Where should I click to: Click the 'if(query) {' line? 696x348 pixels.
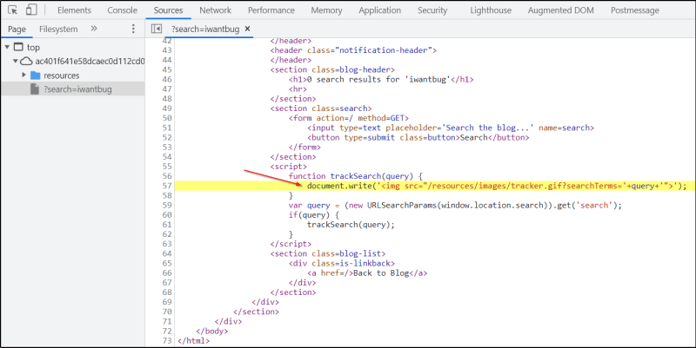click(314, 215)
